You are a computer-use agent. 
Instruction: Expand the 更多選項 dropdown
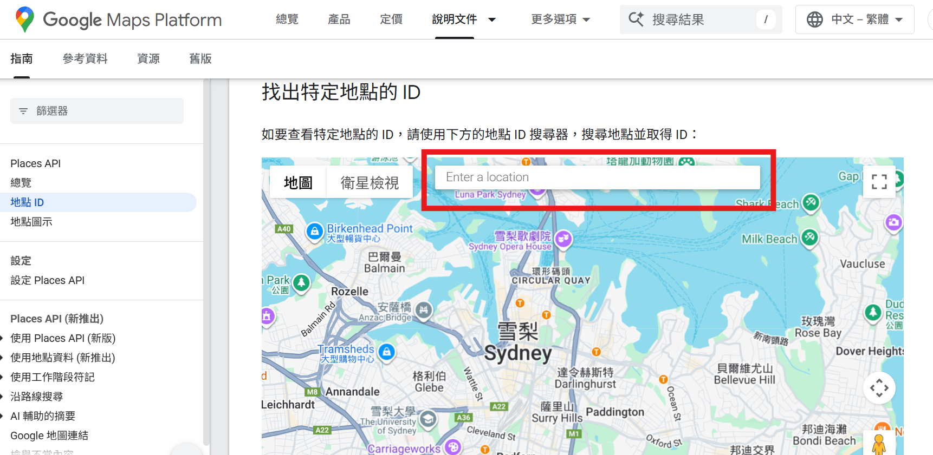point(560,19)
